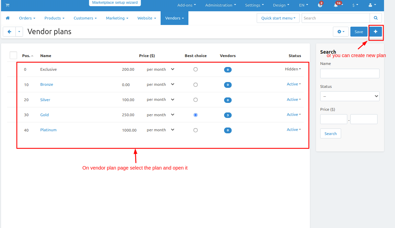Go to the home dashboard icon
Screen dimensions: 395x228
pyautogui.click(x=8, y=18)
